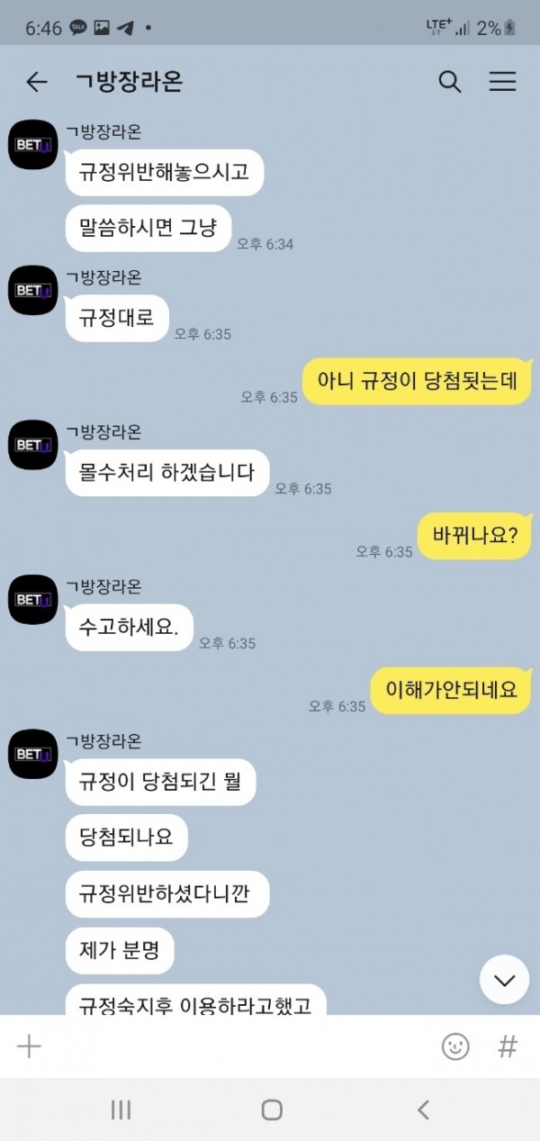Open the BET profile picture at top
The width and height of the screenshot is (540, 1141).
(x=33, y=143)
